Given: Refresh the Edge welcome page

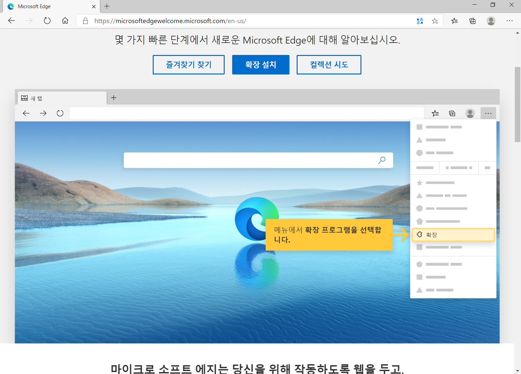Looking at the screenshot, I should pos(47,21).
